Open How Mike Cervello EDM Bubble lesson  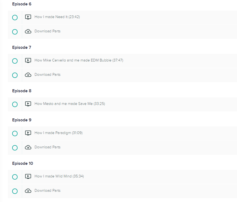[79, 60]
